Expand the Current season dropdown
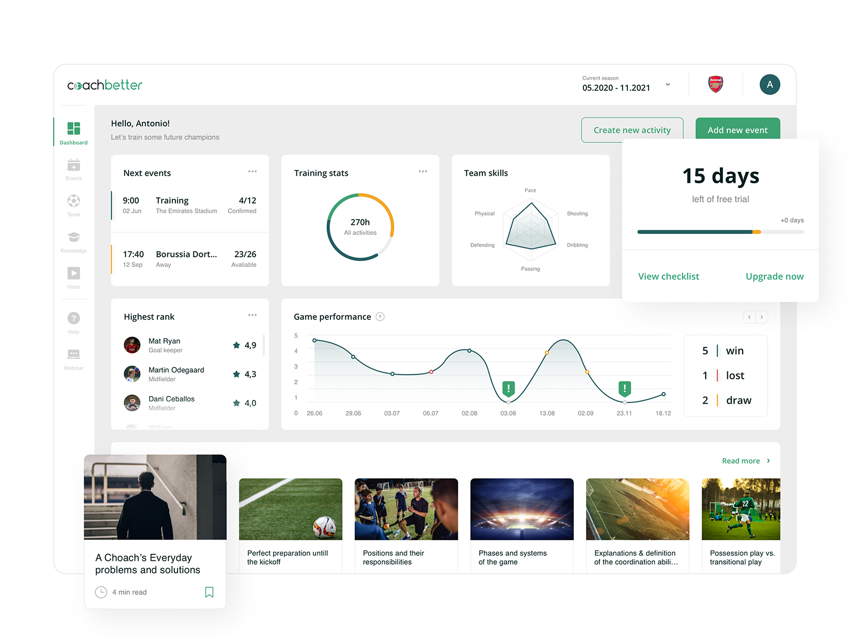 [668, 85]
